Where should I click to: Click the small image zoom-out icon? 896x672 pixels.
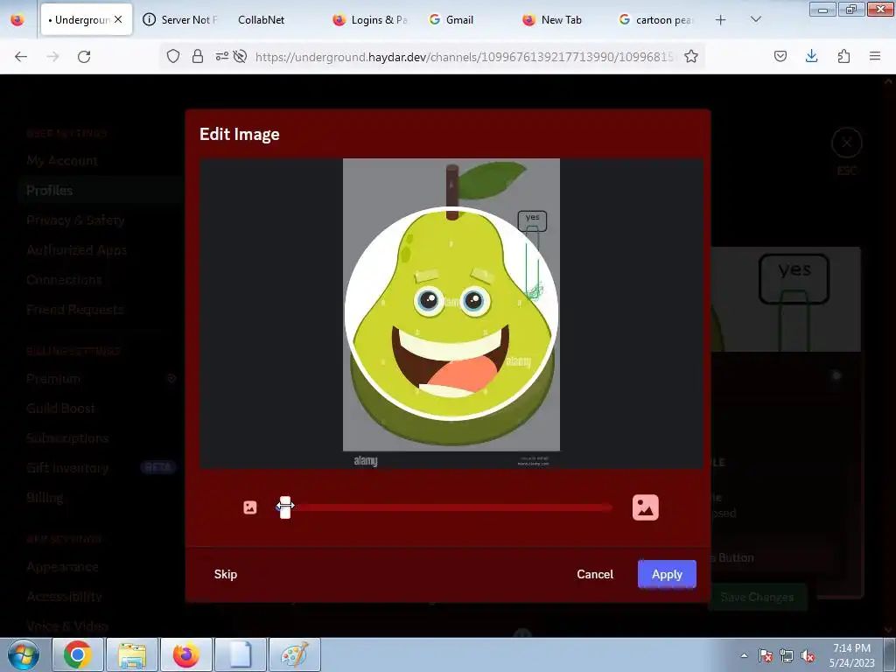click(x=249, y=507)
